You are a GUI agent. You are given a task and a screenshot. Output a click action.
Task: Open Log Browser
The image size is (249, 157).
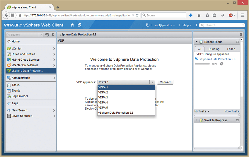pyautogui.click(x=31, y=96)
